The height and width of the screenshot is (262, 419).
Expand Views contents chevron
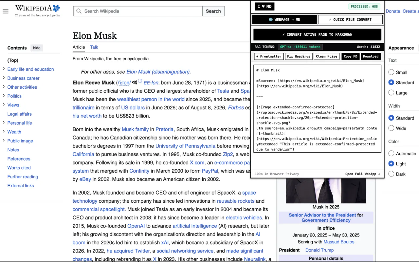click(x=4, y=105)
